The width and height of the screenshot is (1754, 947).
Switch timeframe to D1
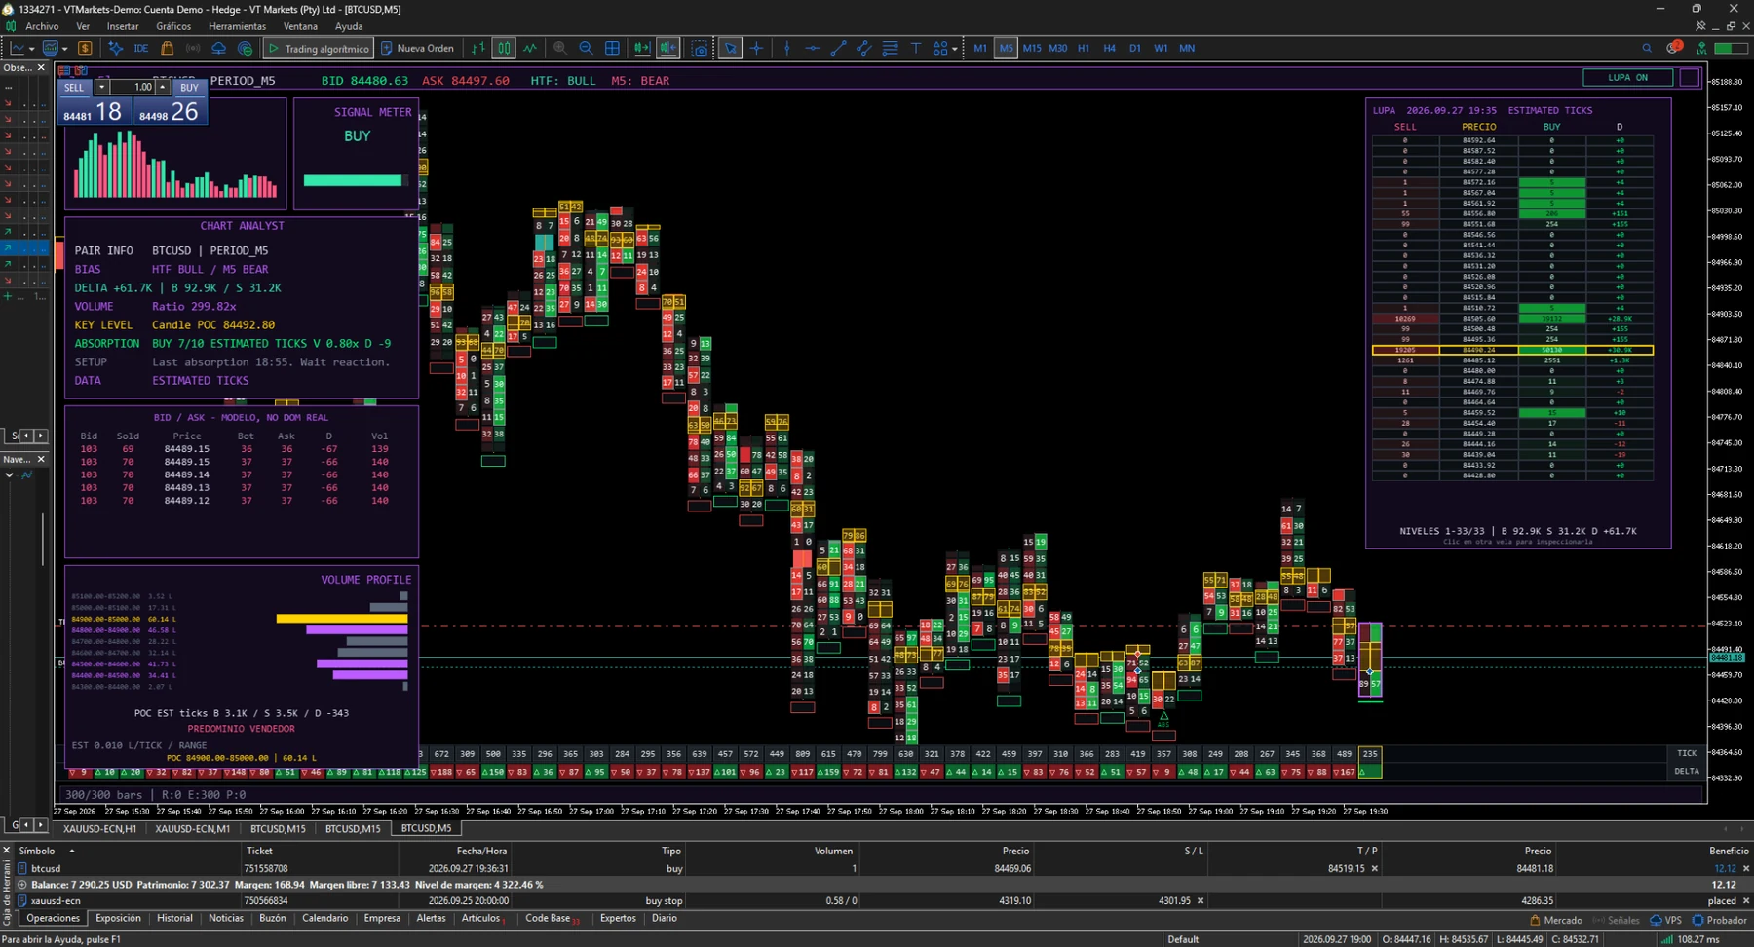[1134, 48]
